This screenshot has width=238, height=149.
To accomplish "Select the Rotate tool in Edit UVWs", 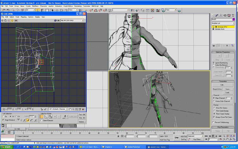I will (x=6, y=20).
